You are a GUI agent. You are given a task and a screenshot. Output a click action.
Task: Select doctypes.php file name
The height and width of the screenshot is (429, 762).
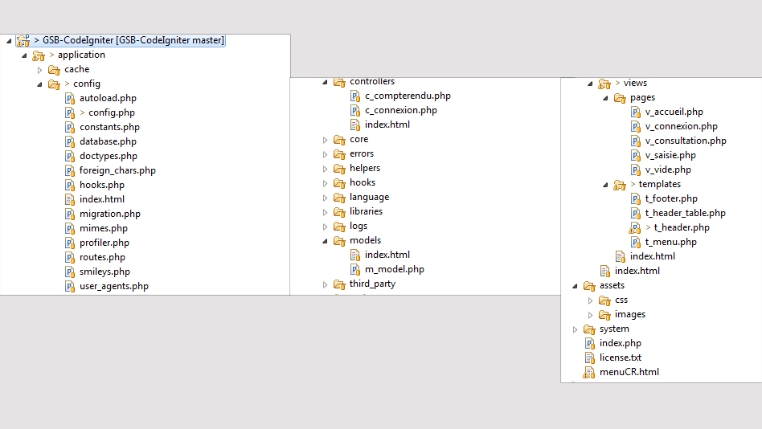click(x=109, y=156)
